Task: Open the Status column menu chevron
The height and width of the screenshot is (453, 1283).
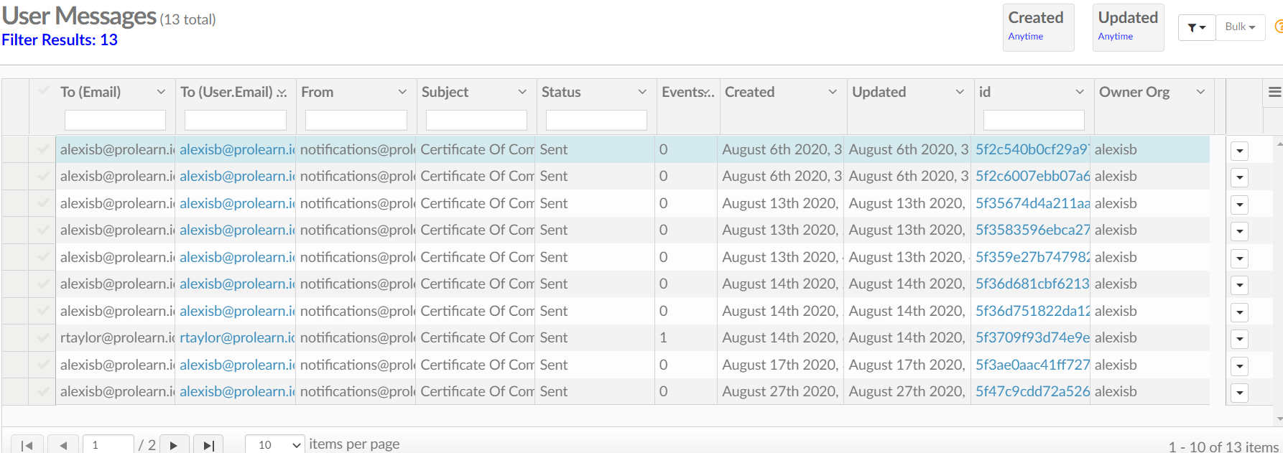Action: click(642, 92)
